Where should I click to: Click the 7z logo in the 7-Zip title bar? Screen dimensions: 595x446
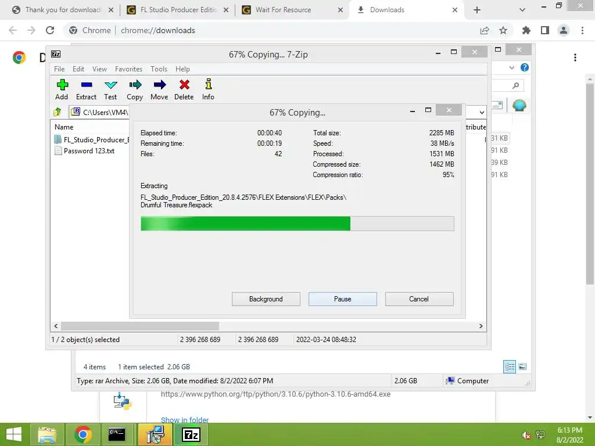tap(56, 54)
